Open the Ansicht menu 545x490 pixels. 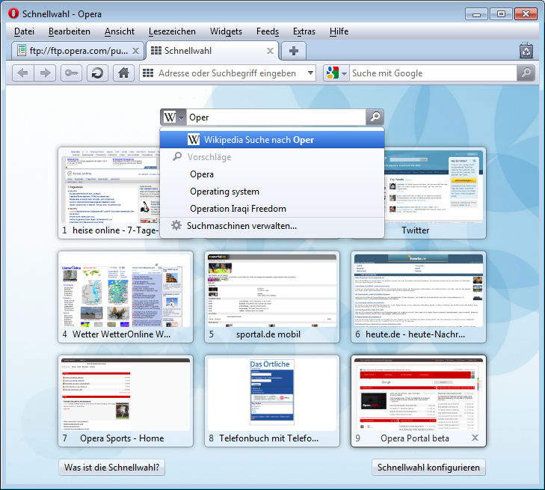point(119,31)
